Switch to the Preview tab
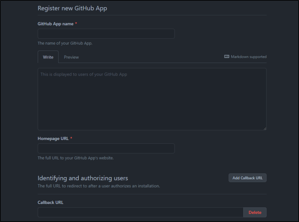Viewport: 299px width, 222px height. pyautogui.click(x=71, y=57)
